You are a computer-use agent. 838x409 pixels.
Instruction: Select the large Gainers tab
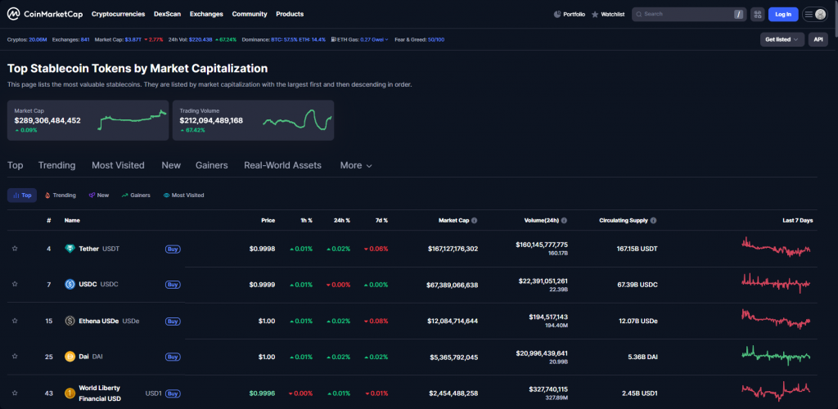click(212, 165)
